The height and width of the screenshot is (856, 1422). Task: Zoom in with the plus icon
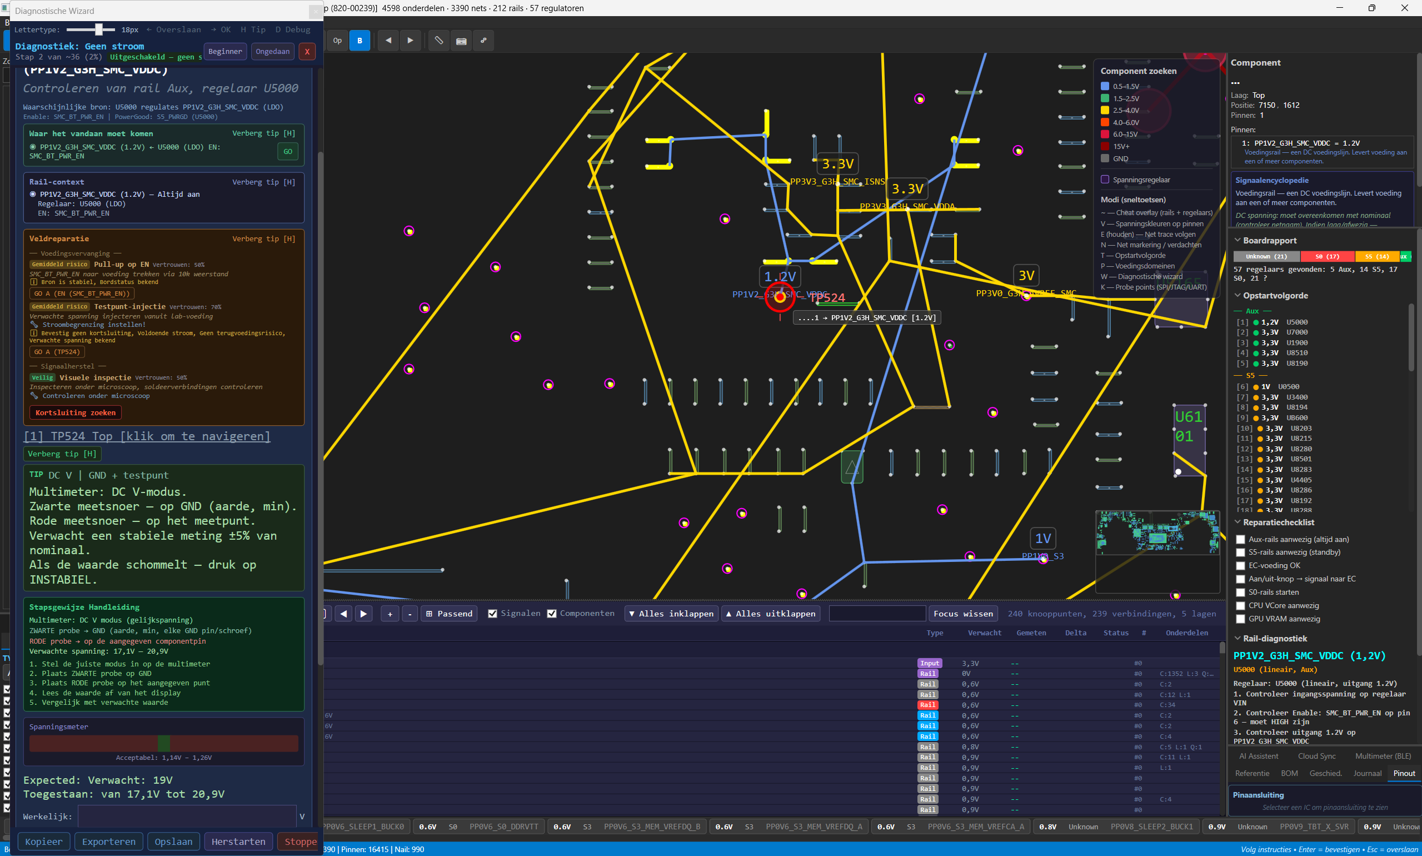tap(390, 613)
